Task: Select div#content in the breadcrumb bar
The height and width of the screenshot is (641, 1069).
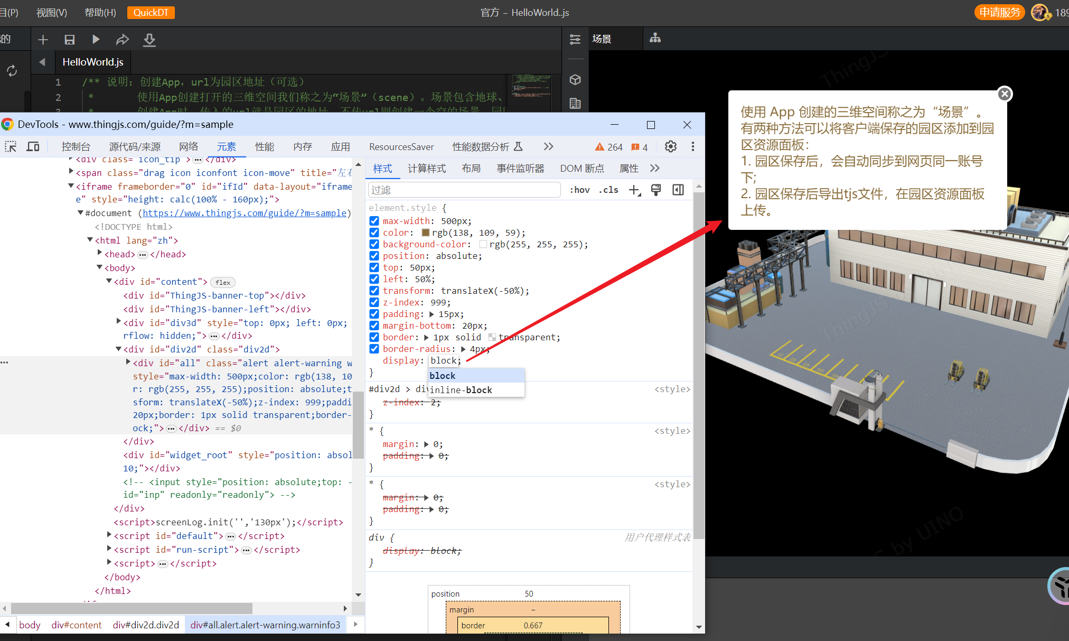Action: tap(77, 625)
